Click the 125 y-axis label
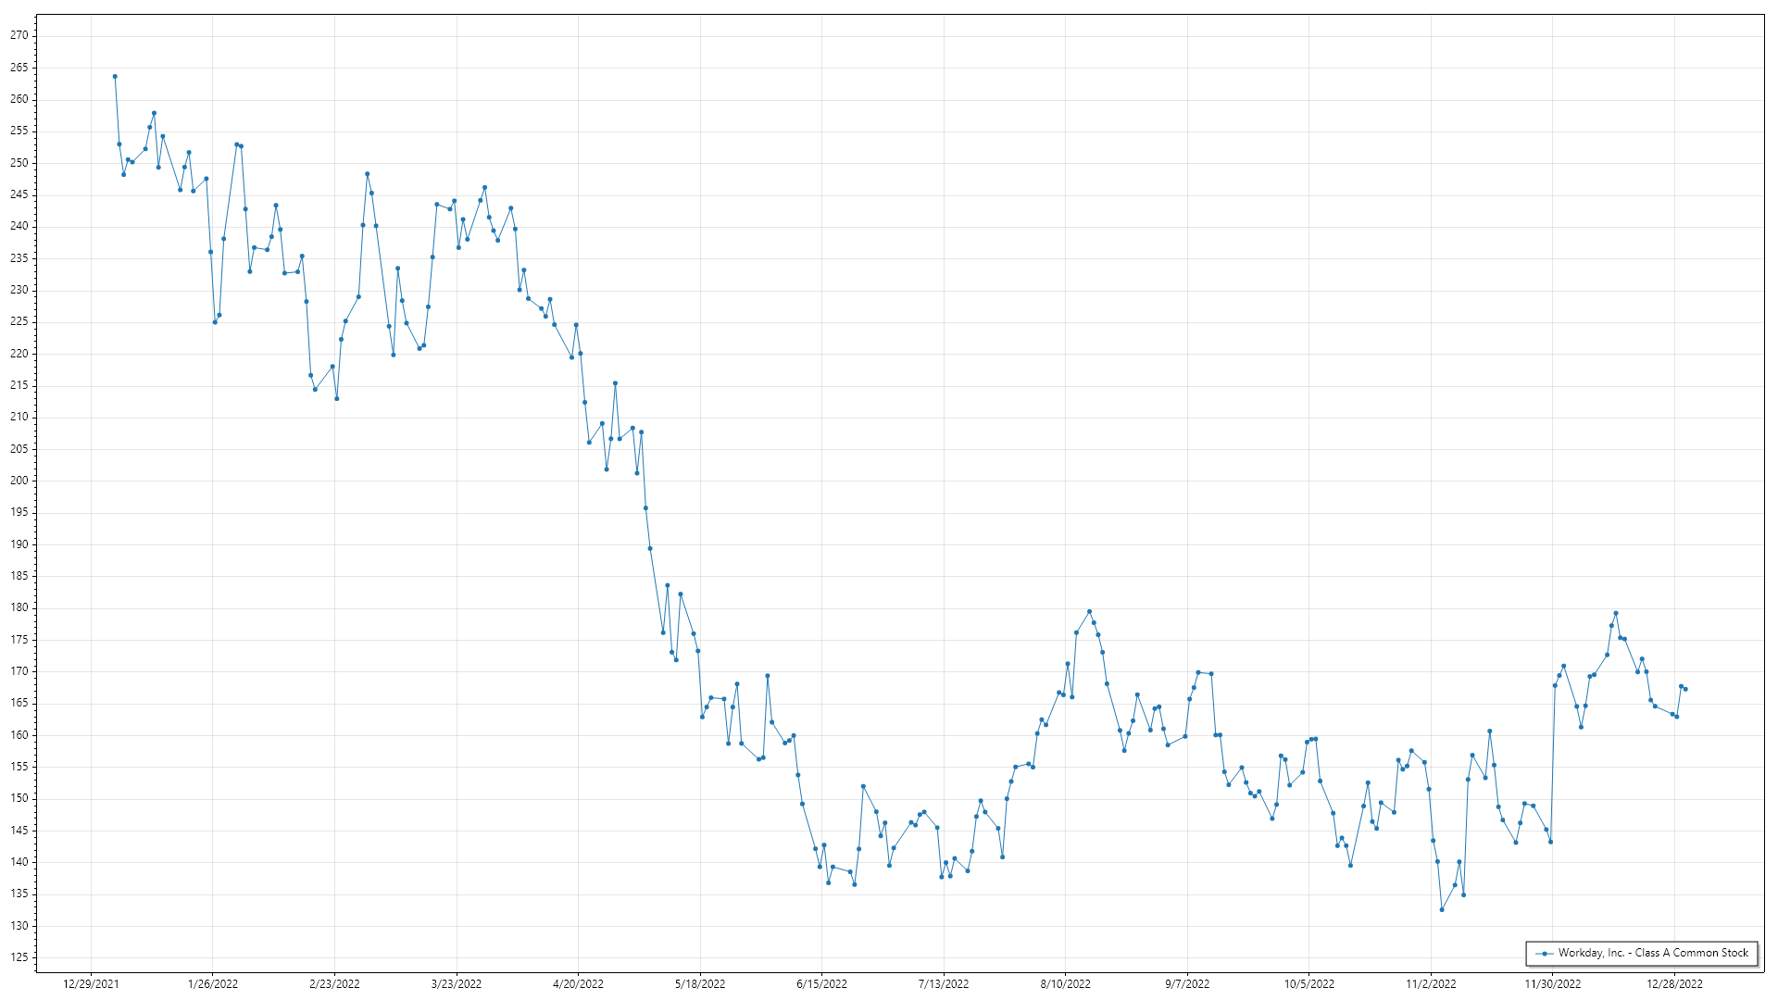Screen dimensions: 1778x1000 point(19,957)
